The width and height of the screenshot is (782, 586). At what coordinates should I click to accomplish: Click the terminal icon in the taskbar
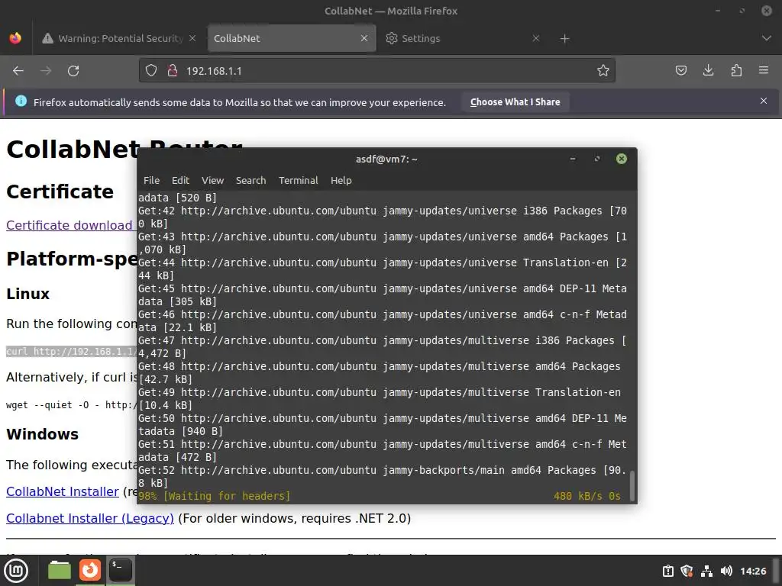[x=121, y=571]
